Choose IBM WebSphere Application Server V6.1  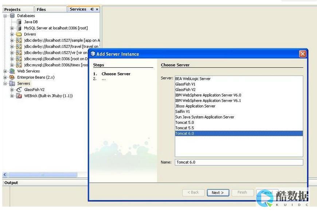click(x=239, y=101)
